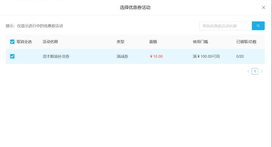Click the 已领取/总数 column header

click(x=246, y=42)
